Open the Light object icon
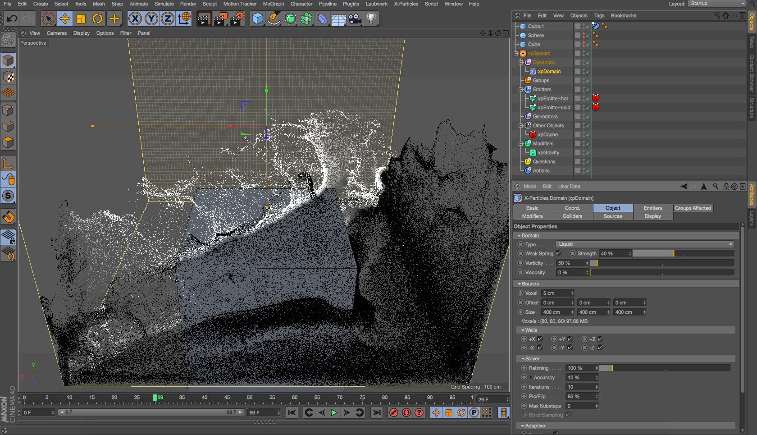Image resolution: width=757 pixels, height=435 pixels. click(x=371, y=19)
